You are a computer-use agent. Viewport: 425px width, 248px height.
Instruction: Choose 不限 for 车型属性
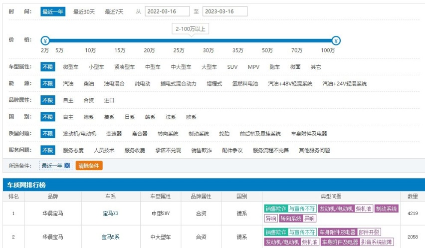[48, 67]
